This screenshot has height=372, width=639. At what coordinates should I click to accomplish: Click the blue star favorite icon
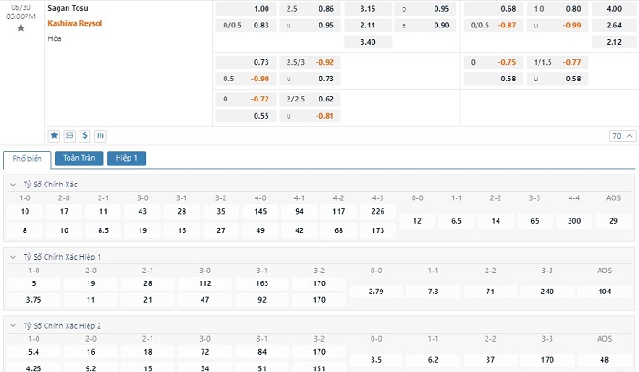pyautogui.click(x=54, y=135)
